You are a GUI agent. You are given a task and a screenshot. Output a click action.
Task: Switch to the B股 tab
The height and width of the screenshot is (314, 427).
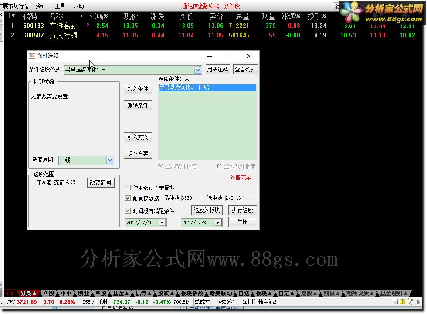coord(101,293)
